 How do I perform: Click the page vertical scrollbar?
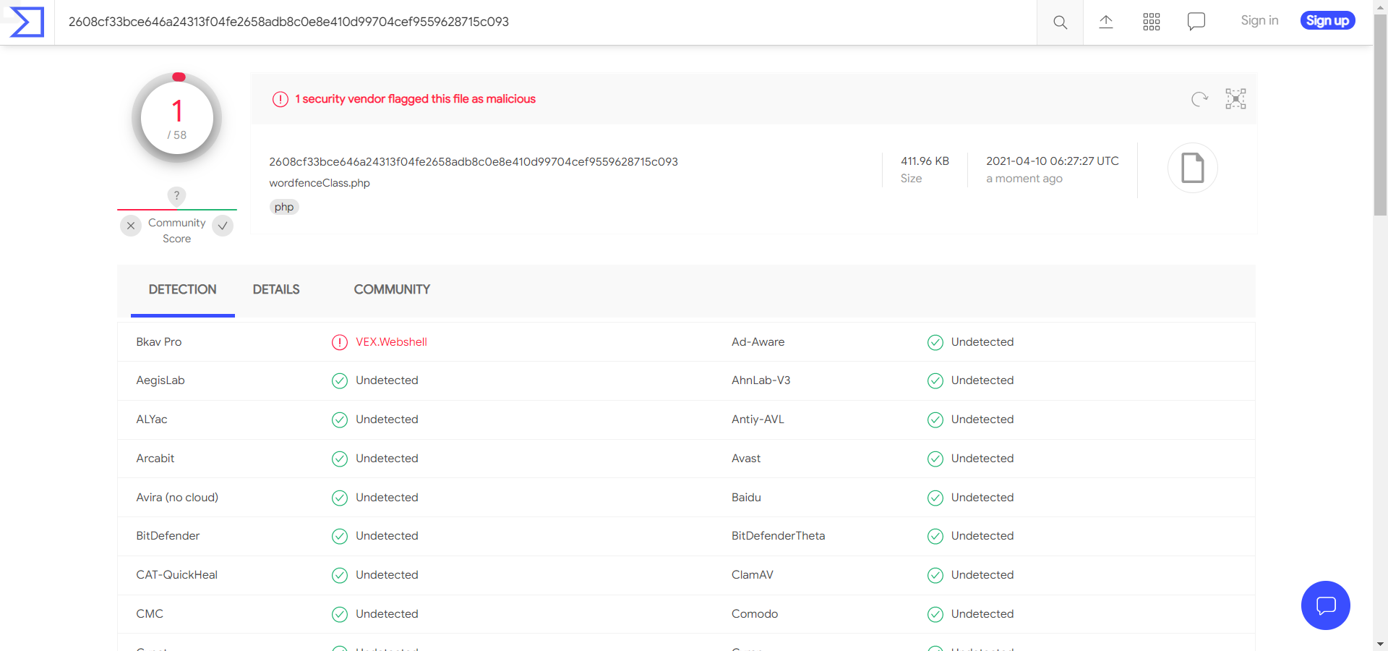1381,116
